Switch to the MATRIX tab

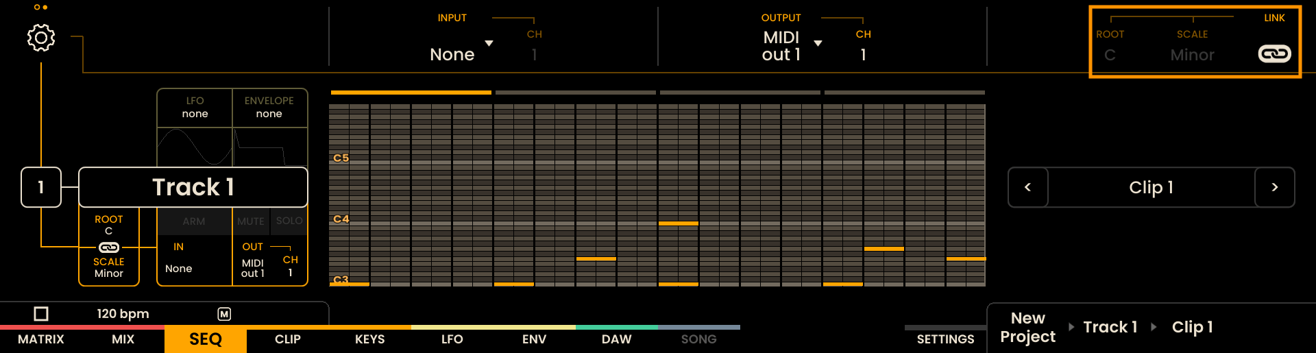41,339
